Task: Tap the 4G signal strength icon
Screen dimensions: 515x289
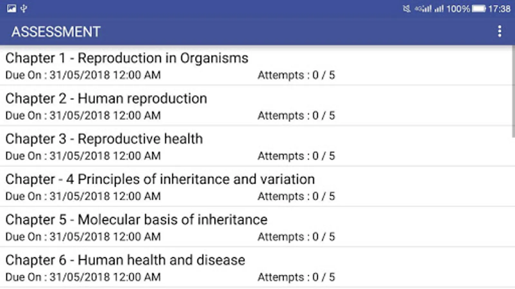Action: [x=423, y=9]
